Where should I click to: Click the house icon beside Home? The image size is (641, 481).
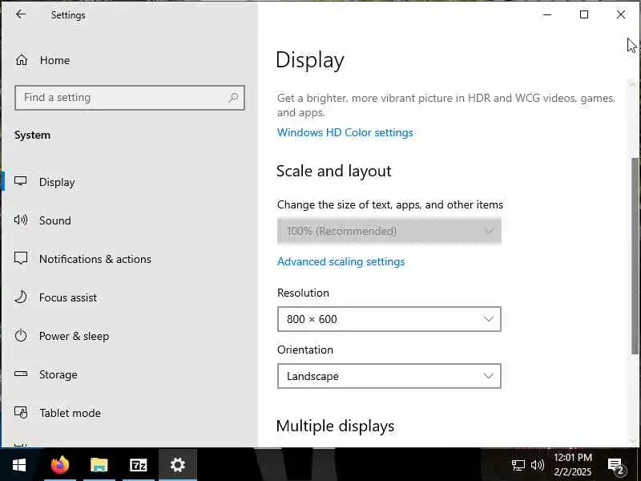point(22,60)
